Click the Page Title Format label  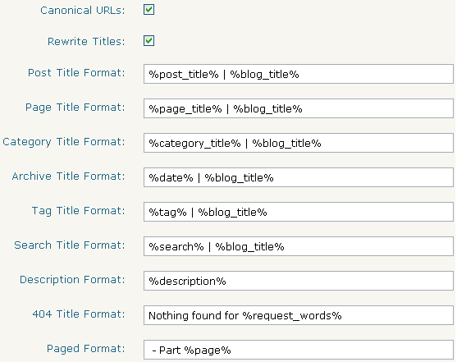click(x=75, y=108)
